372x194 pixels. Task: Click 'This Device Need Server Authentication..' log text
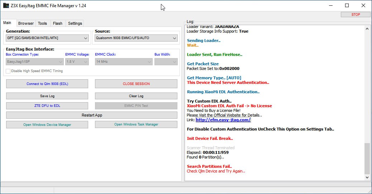[x=228, y=82]
